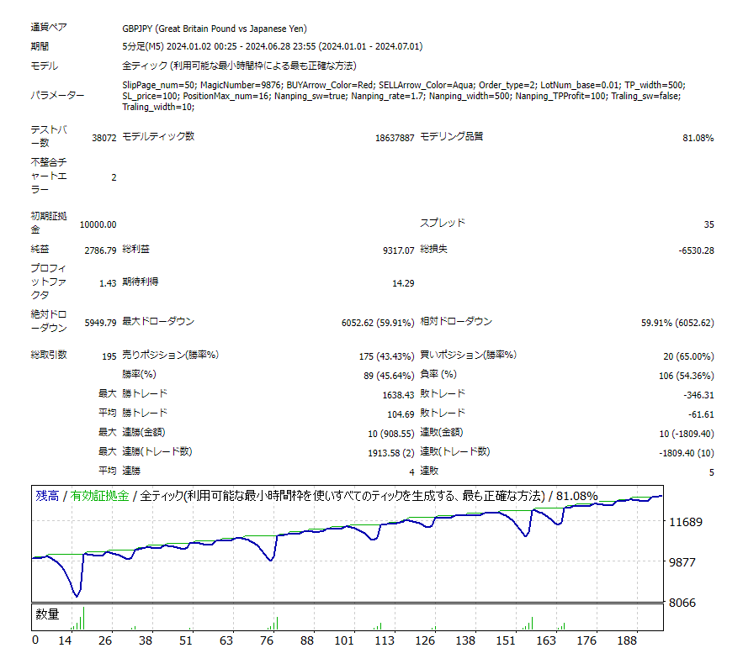Screen dimensions: 743x648
Task: Click the model description 全ティック
Action: (239, 66)
